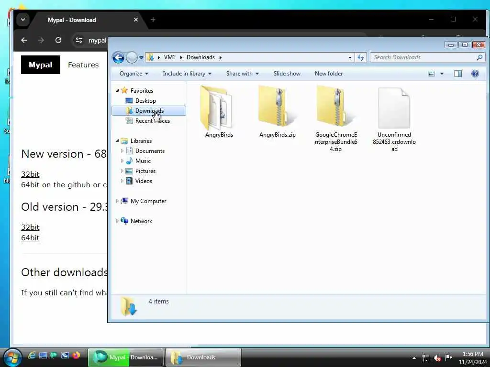Click the Favorites star icon
Screen dimensions: 490x367
click(124, 90)
